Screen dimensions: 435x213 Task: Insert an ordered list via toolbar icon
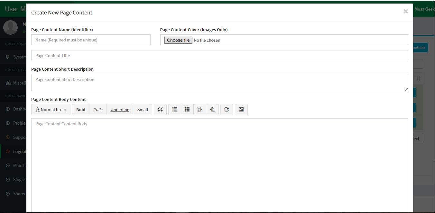click(187, 110)
